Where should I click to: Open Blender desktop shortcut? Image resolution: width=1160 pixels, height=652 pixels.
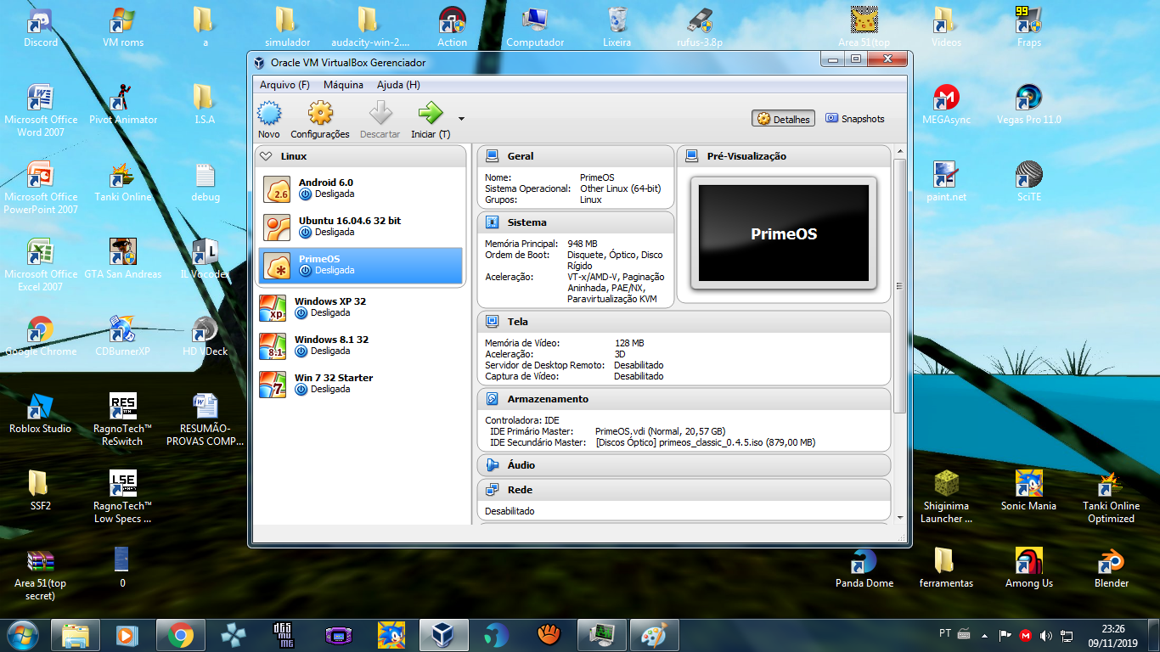click(1111, 568)
